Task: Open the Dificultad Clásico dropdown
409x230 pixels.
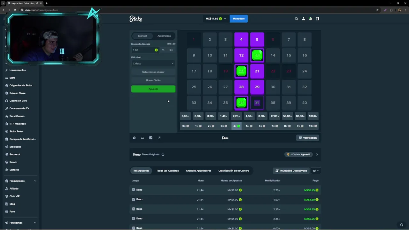Action: click(153, 64)
